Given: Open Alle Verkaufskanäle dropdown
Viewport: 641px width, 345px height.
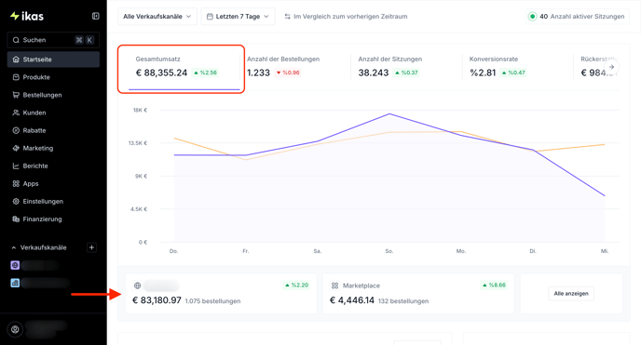Looking at the screenshot, I should click(x=157, y=17).
